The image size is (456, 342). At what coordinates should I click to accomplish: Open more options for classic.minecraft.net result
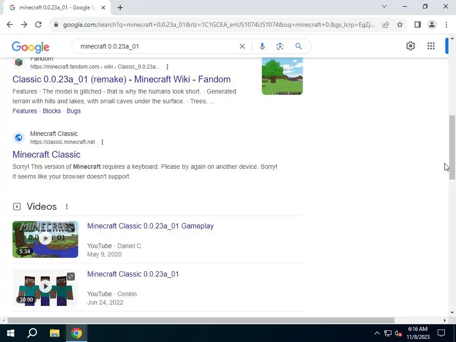point(102,142)
